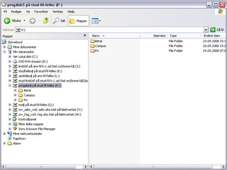This screenshot has height=170, width=227.
Task: Click the Mapper pane horizontal scrollbar track
Action: tap(79, 166)
